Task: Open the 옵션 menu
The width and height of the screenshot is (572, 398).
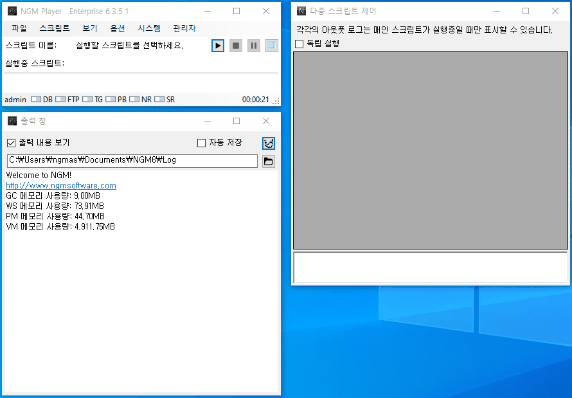Action: click(118, 28)
